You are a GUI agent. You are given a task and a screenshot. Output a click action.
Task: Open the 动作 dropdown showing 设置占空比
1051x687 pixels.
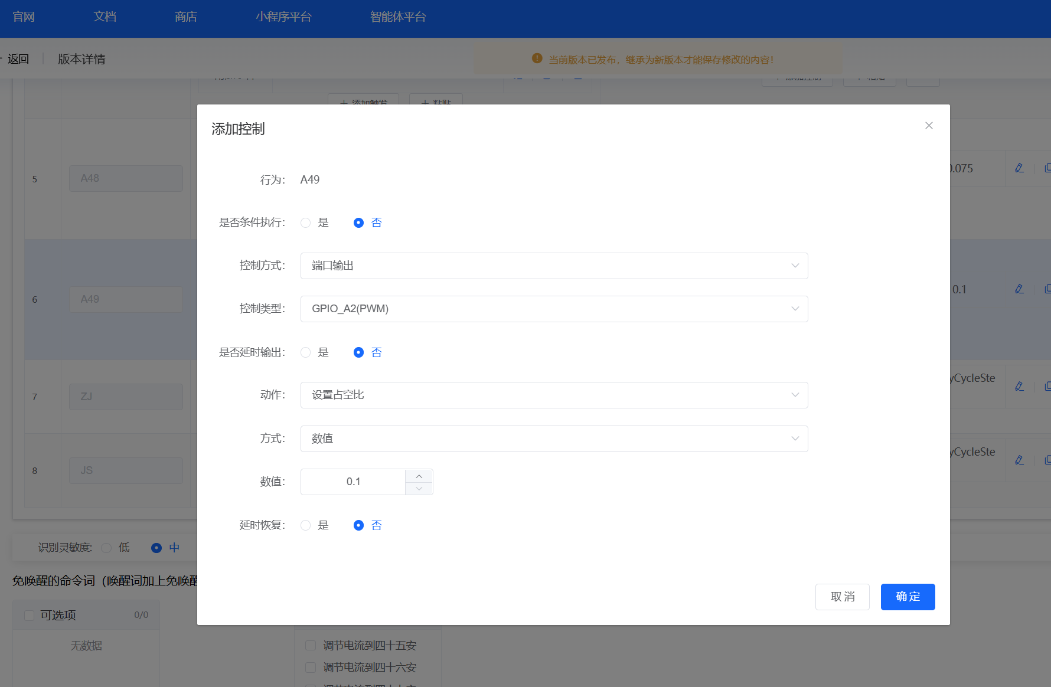click(x=554, y=395)
